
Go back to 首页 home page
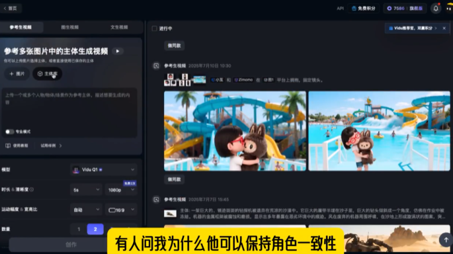coord(11,9)
